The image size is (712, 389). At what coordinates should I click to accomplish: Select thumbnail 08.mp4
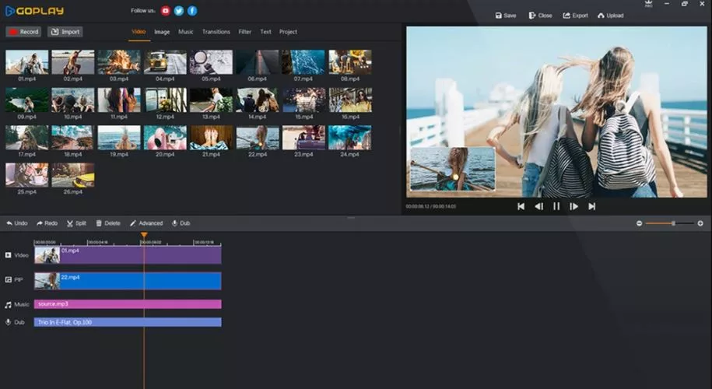point(350,62)
